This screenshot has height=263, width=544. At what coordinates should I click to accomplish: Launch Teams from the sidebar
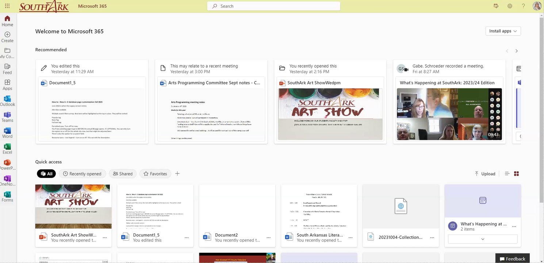[x=7, y=117]
